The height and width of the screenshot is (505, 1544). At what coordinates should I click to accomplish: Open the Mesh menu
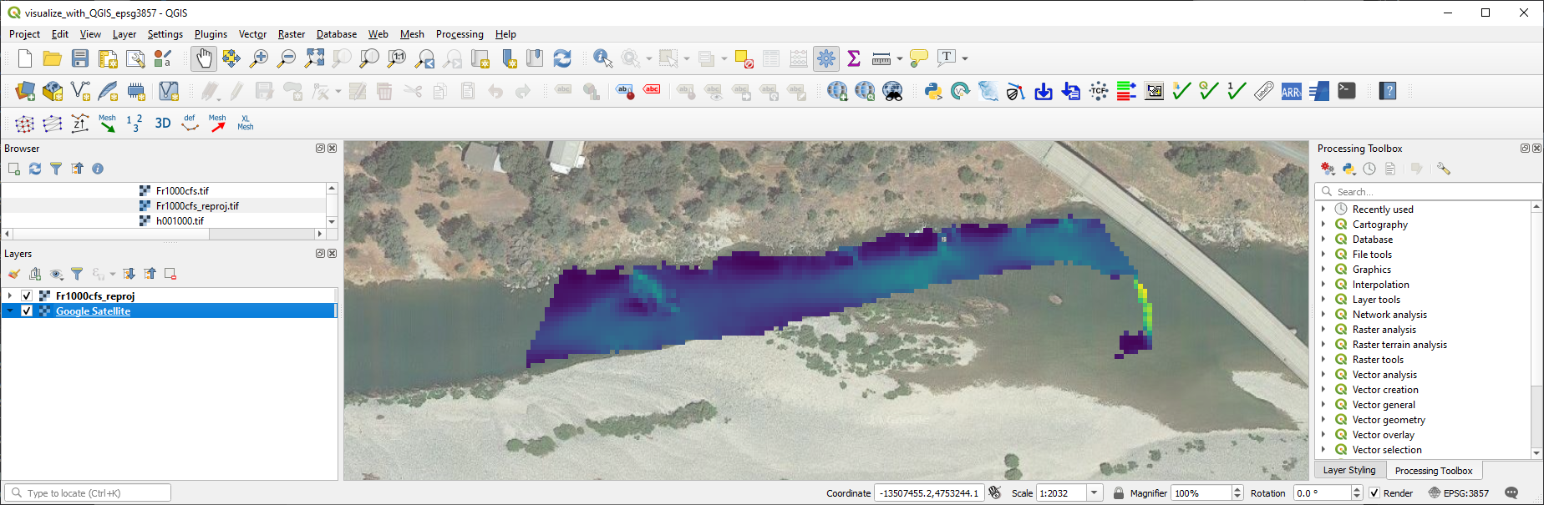coord(412,34)
